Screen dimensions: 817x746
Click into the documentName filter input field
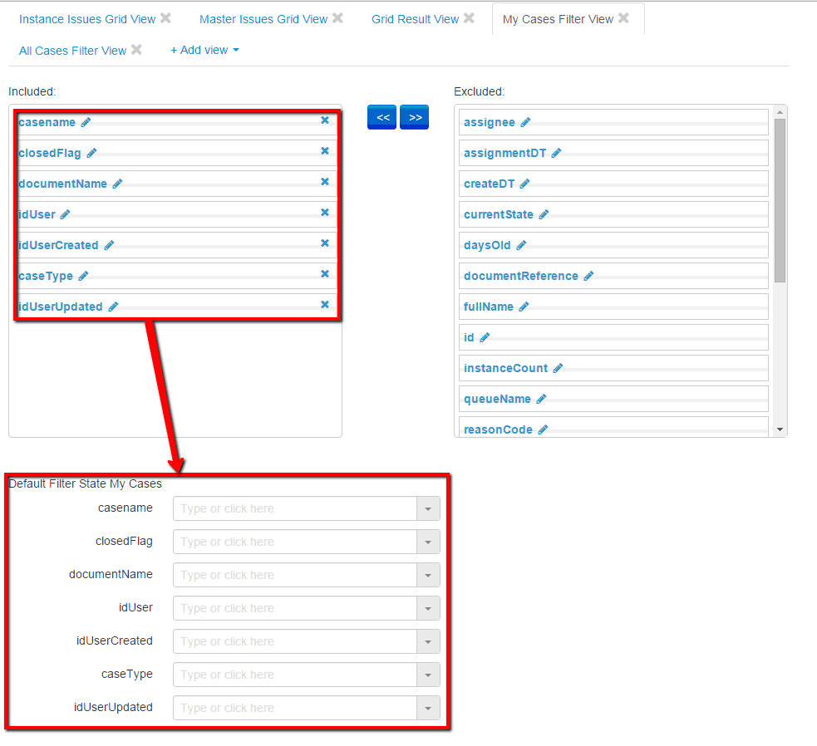coord(294,575)
